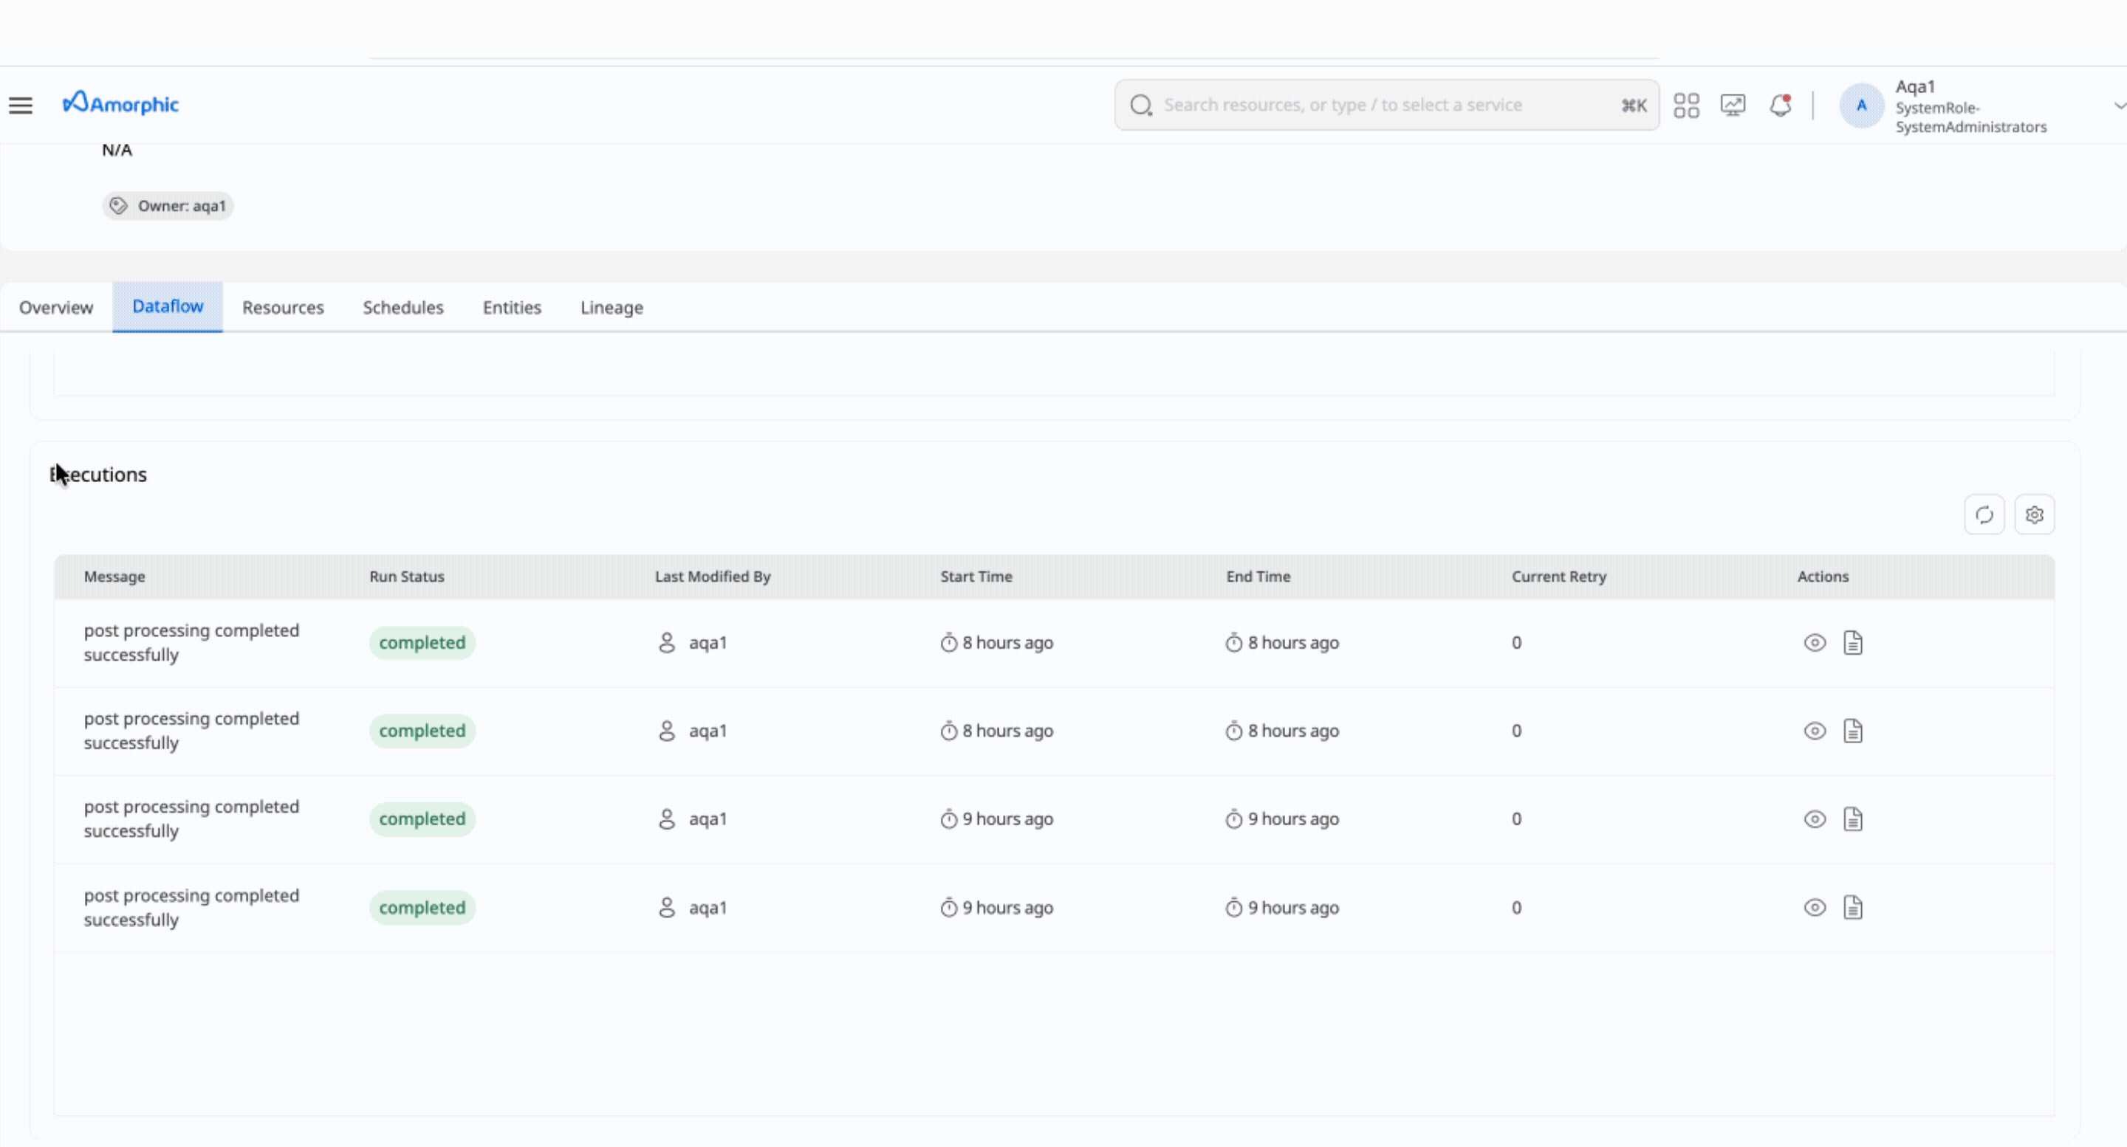Image resolution: width=2127 pixels, height=1147 pixels.
Task: Open logs of first 8 hours ago execution
Action: [x=1853, y=643]
